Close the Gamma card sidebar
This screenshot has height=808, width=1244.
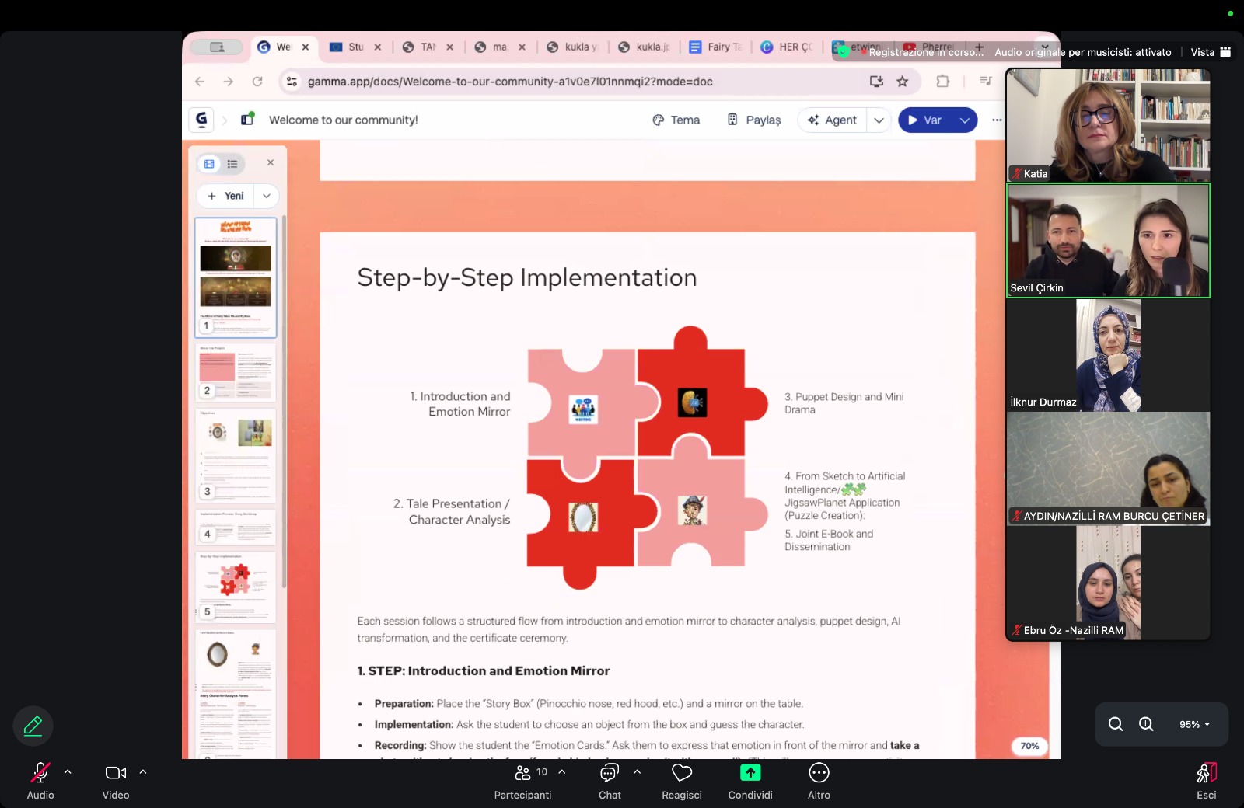click(x=271, y=162)
